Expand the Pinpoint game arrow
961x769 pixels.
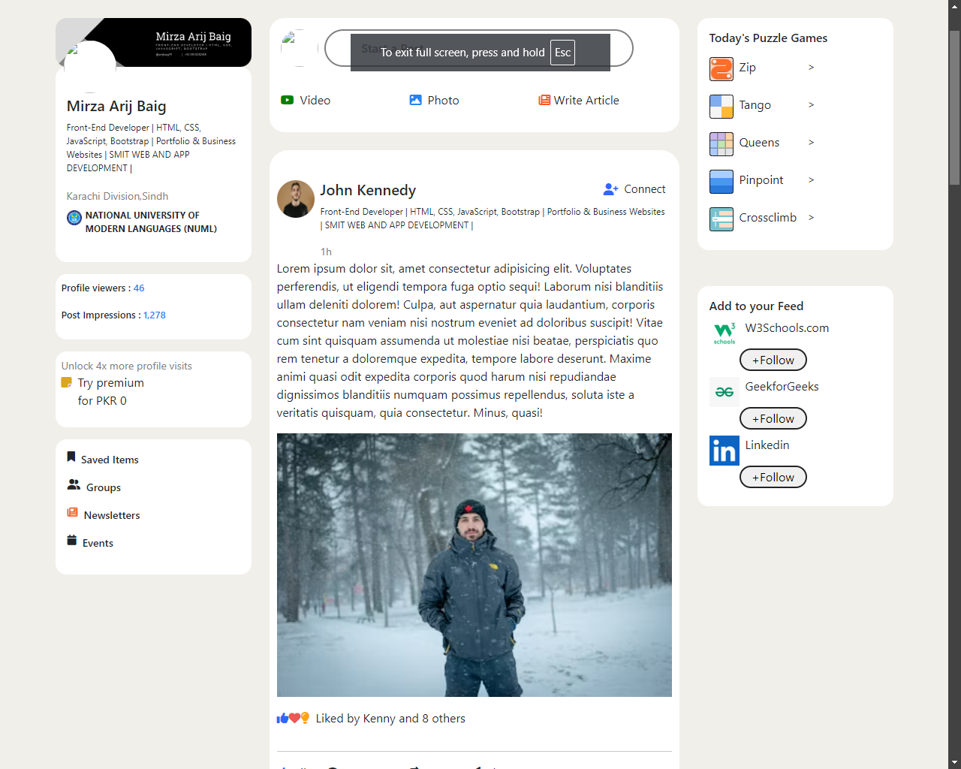(x=811, y=180)
